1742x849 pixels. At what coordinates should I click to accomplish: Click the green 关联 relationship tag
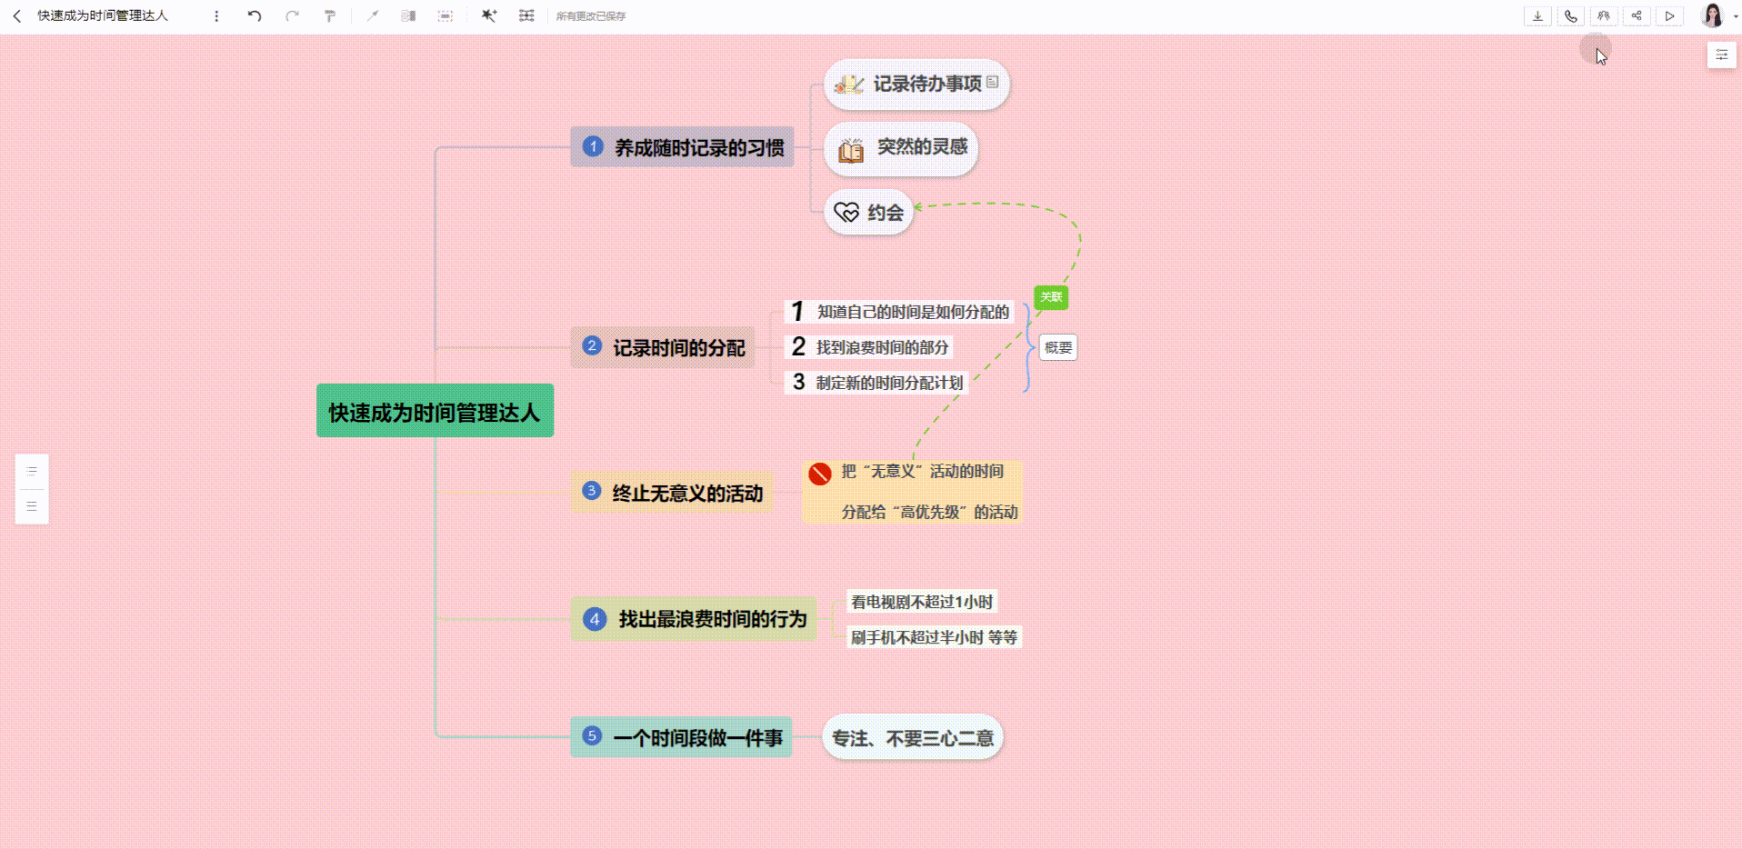point(1051,297)
